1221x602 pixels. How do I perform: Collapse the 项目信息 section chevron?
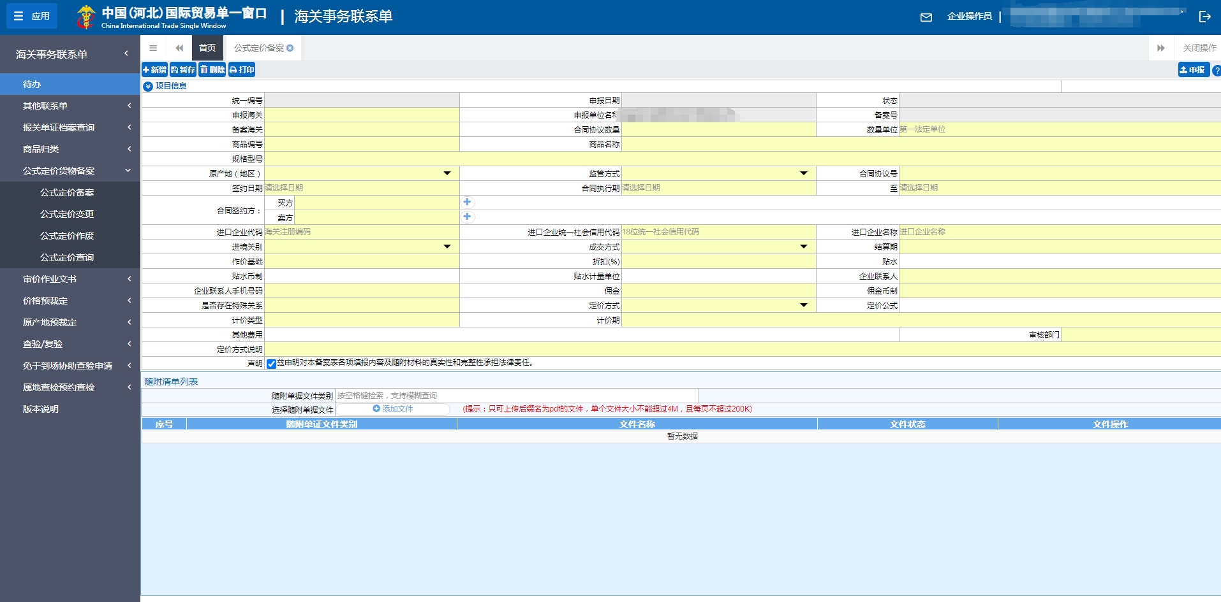point(148,86)
